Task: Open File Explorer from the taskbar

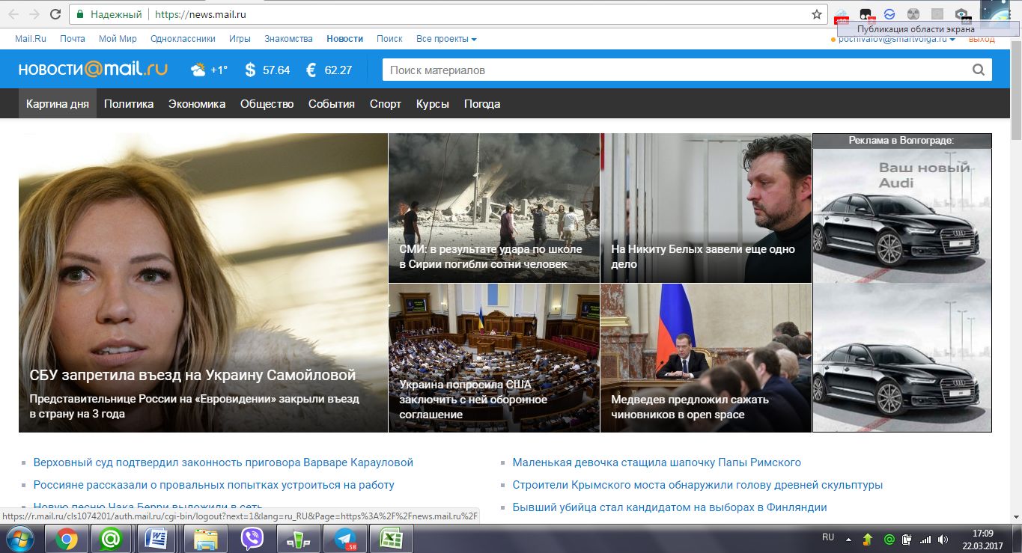Action: [x=204, y=539]
